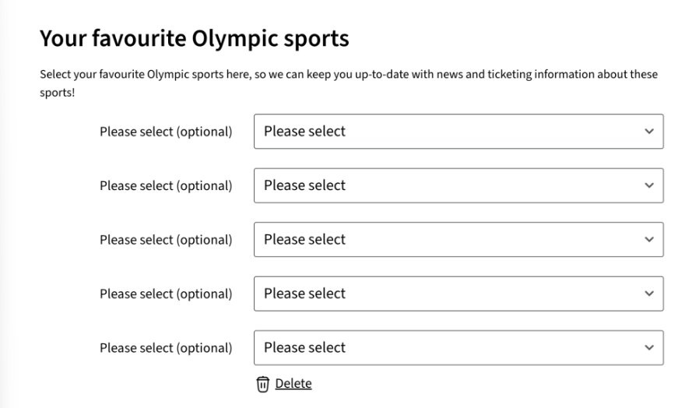
Task: Click the first "Please select (optional)" label
Action: tap(166, 132)
